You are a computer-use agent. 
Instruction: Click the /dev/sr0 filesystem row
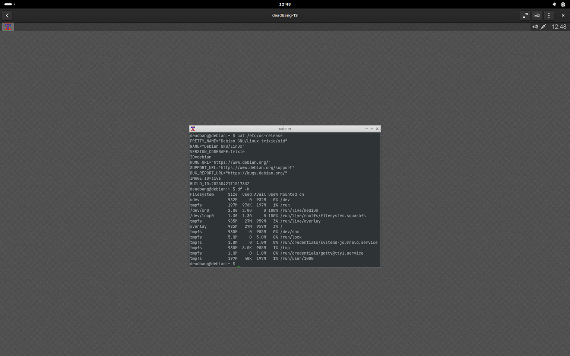254,210
